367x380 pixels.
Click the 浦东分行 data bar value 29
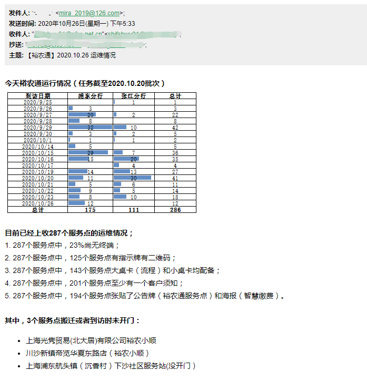pos(90,153)
